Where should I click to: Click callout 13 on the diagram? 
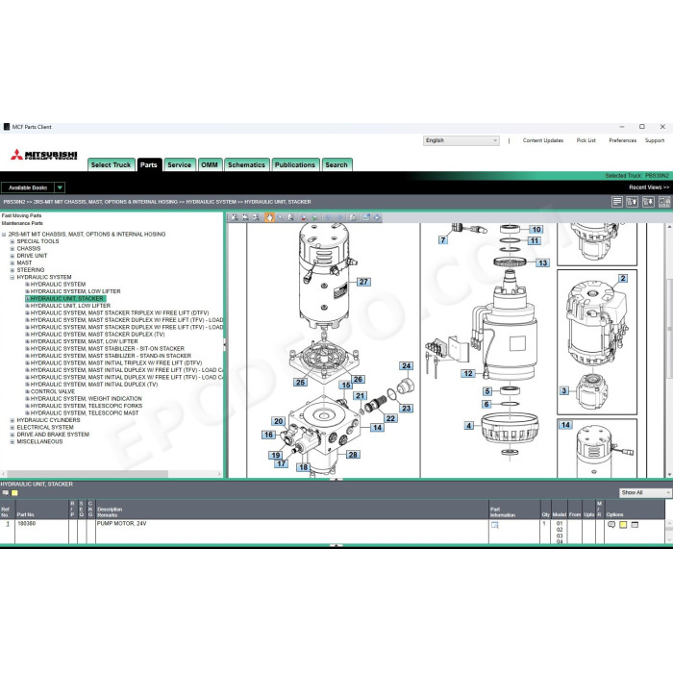[543, 262]
